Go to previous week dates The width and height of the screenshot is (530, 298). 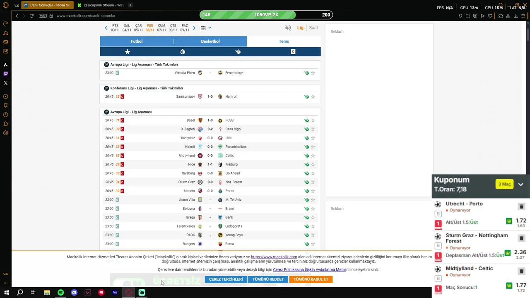click(x=106, y=28)
